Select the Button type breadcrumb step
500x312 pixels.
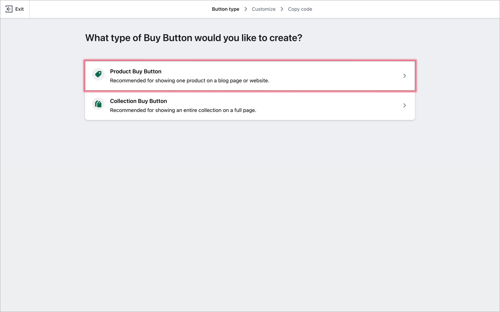(x=225, y=9)
